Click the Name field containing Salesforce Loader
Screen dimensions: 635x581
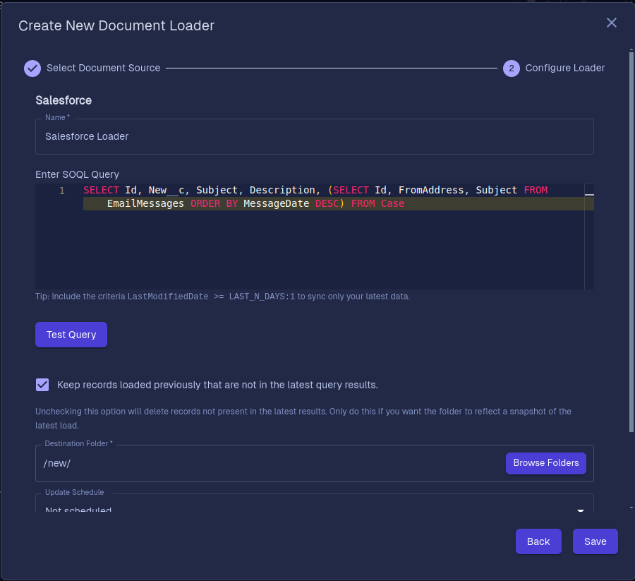[314, 136]
